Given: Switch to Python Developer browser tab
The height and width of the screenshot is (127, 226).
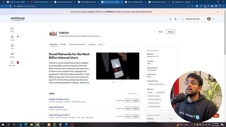Looking at the screenshot, I should pyautogui.click(x=136, y=2).
